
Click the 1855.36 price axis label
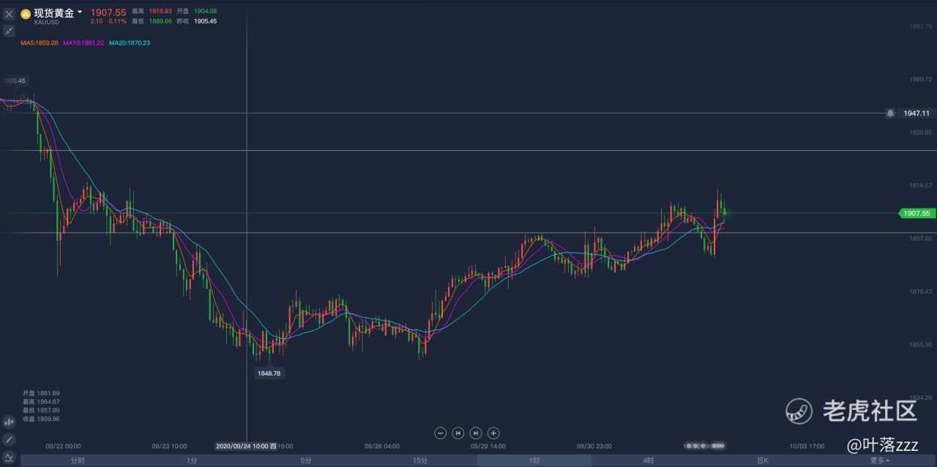[922, 344]
